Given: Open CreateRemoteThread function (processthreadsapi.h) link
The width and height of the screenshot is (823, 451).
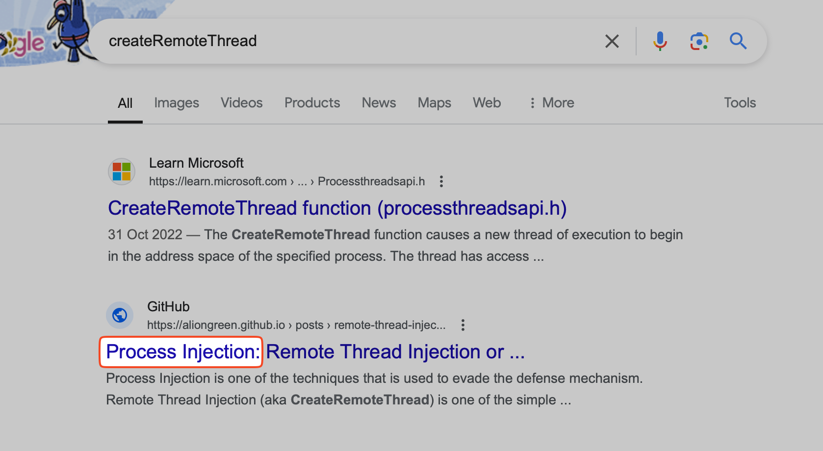Looking at the screenshot, I should [337, 208].
